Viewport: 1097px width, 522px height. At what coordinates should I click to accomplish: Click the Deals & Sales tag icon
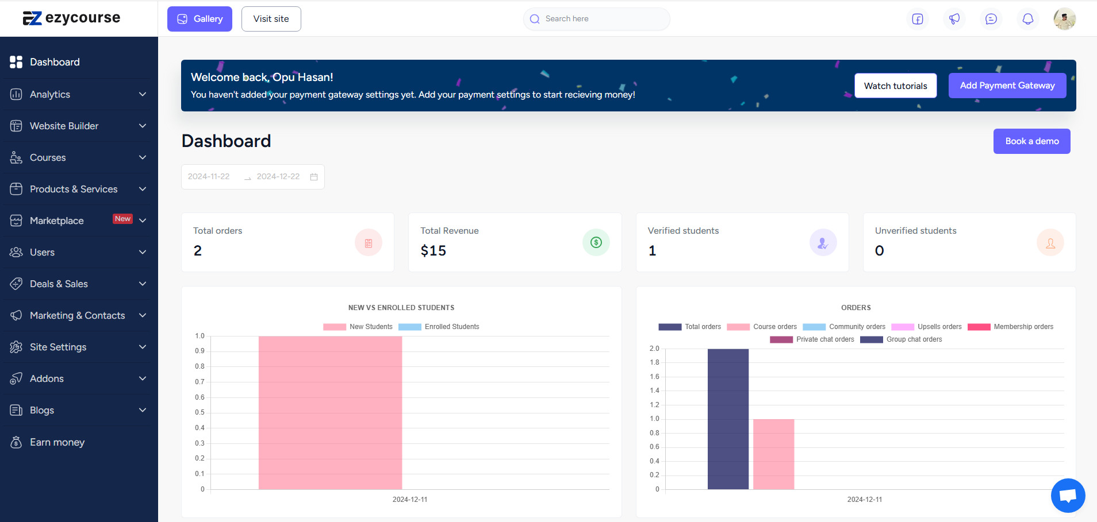(x=16, y=284)
